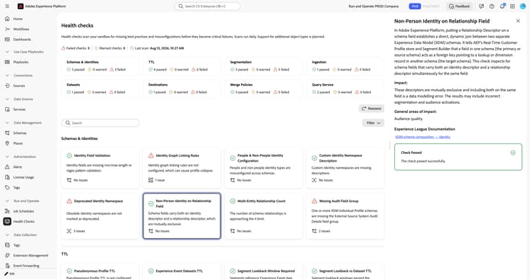The height and width of the screenshot is (279, 530).
Task: Click the Deprecated Identity Namespace warning icon
Action: (69, 201)
